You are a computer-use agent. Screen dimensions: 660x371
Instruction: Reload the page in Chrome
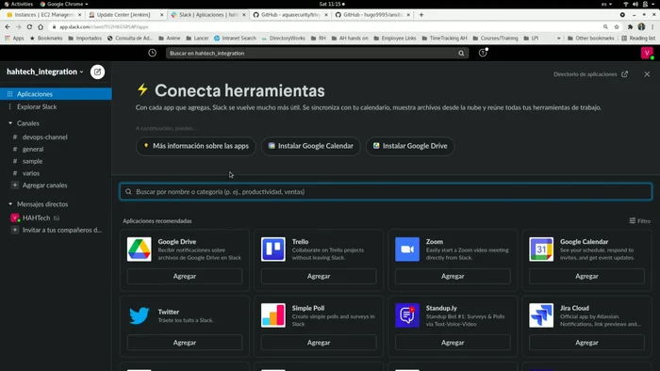point(29,27)
